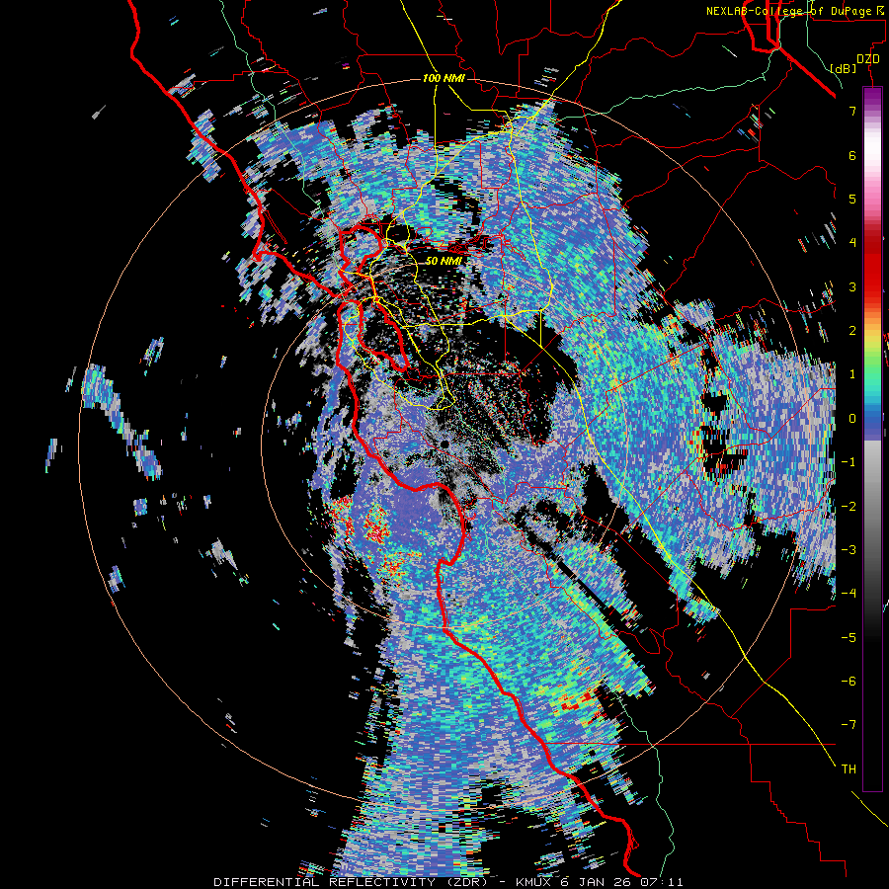Click the "TH" threshold label on the scale

849,769
